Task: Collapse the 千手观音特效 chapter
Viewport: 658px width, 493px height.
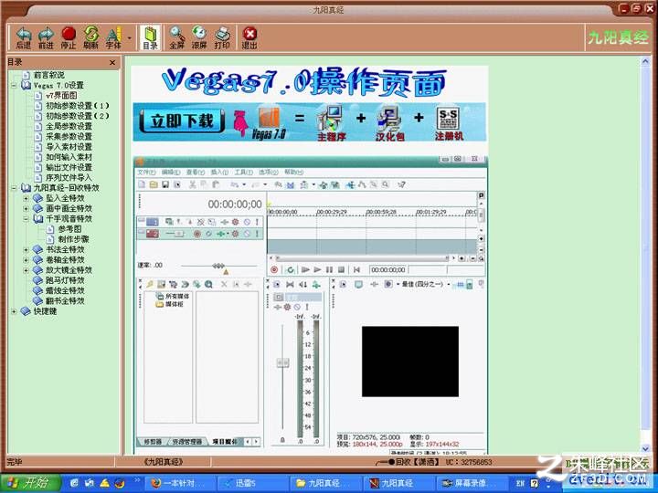Action: coord(26,218)
